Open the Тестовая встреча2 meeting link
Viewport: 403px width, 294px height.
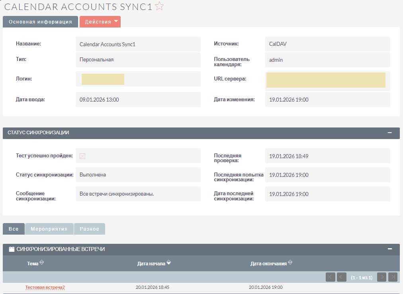pos(45,287)
